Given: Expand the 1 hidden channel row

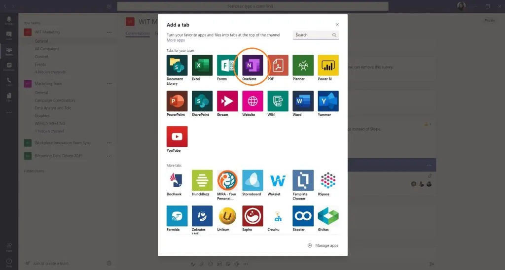Looking at the screenshot, I should (x=49, y=131).
